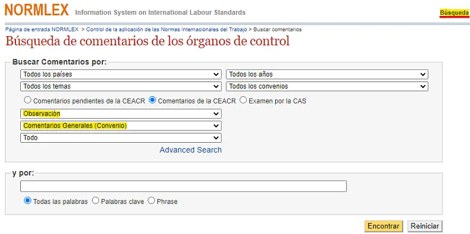Open the Observación dropdown
The image size is (470, 234).
point(121,114)
